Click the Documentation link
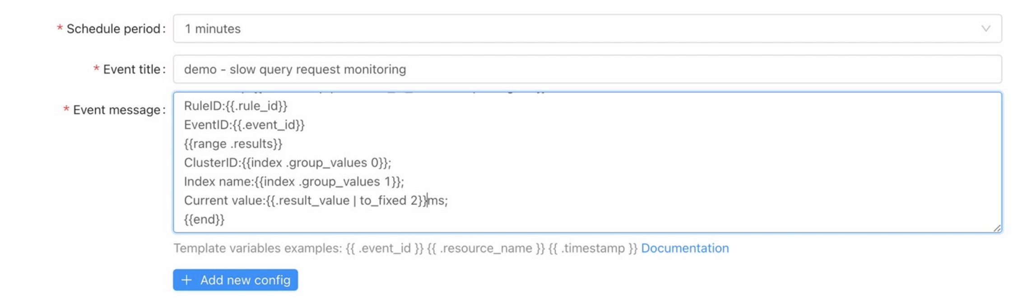This screenshot has height=304, width=1023. point(685,248)
